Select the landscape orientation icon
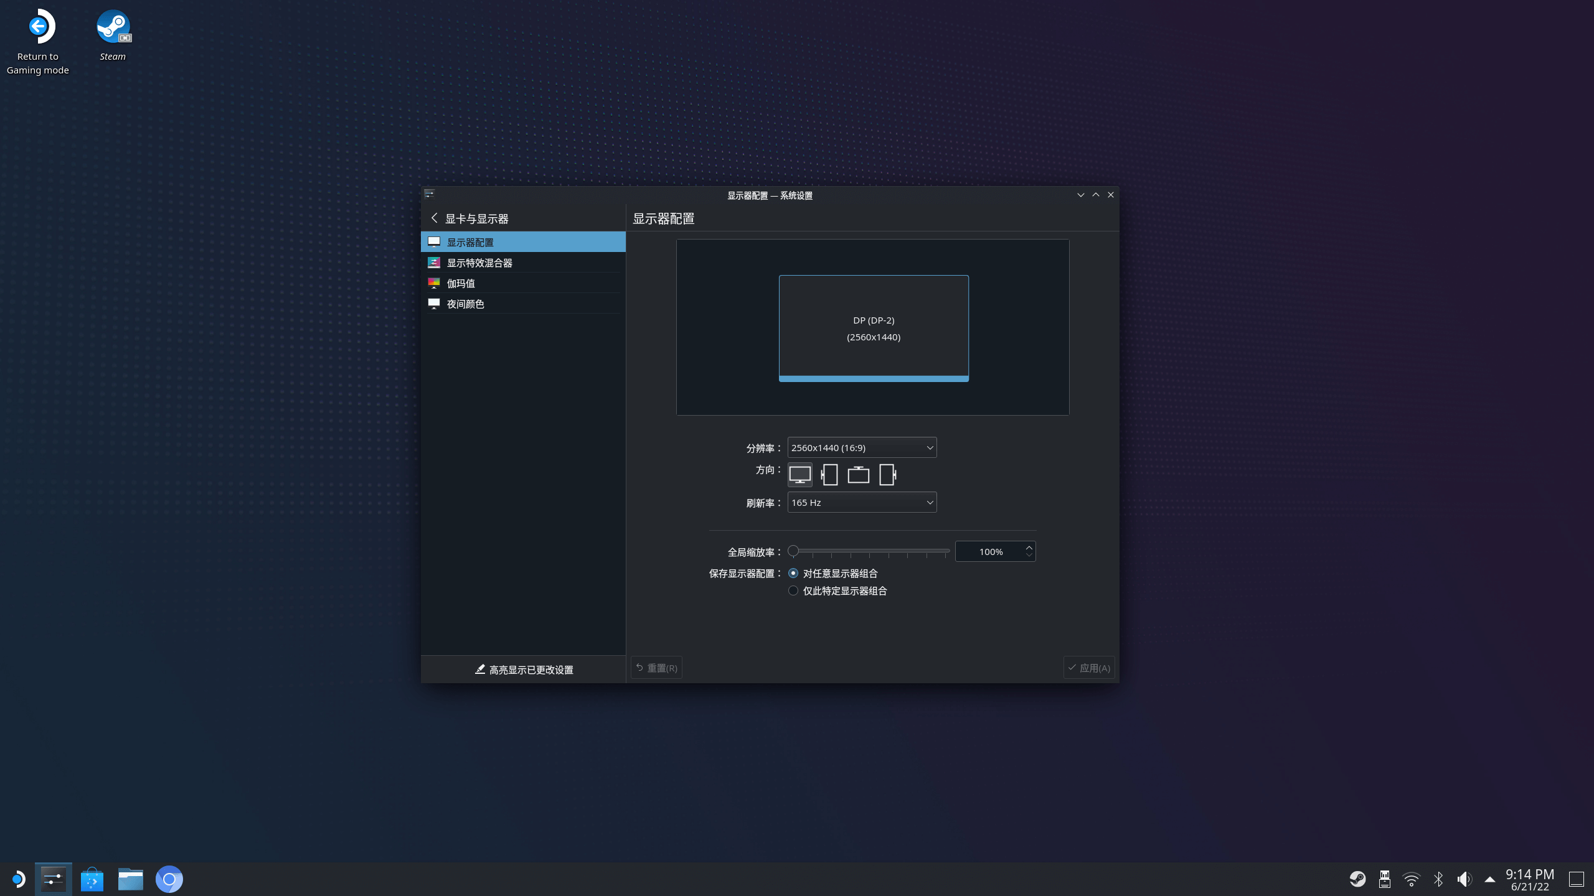The width and height of the screenshot is (1594, 896). click(799, 475)
